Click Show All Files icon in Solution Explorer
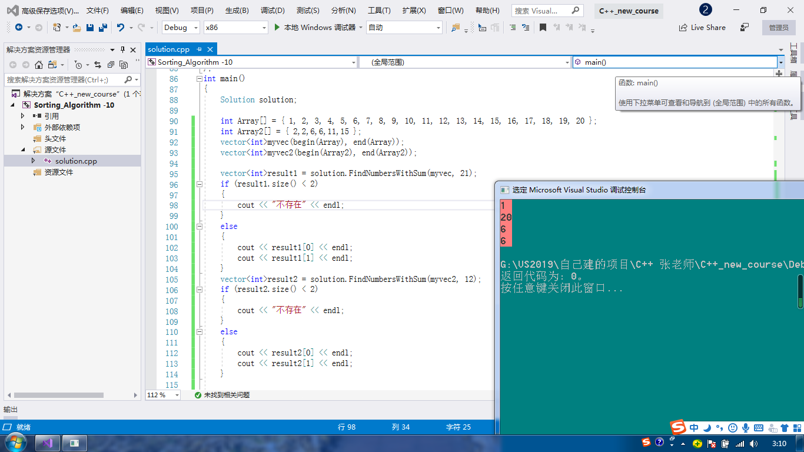 pos(124,65)
